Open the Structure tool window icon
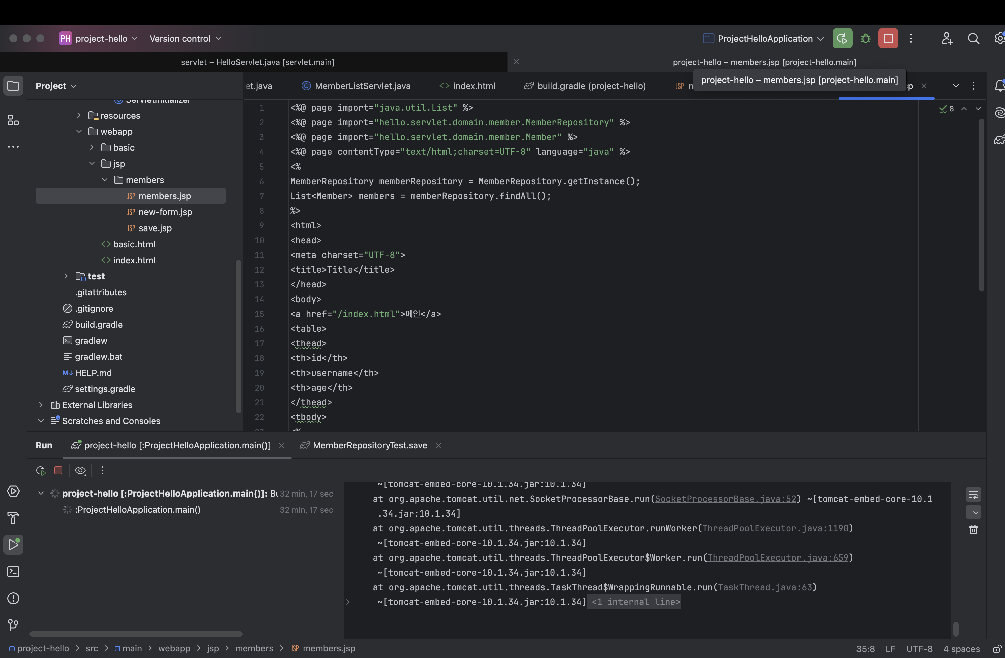The width and height of the screenshot is (1005, 658). point(13,120)
